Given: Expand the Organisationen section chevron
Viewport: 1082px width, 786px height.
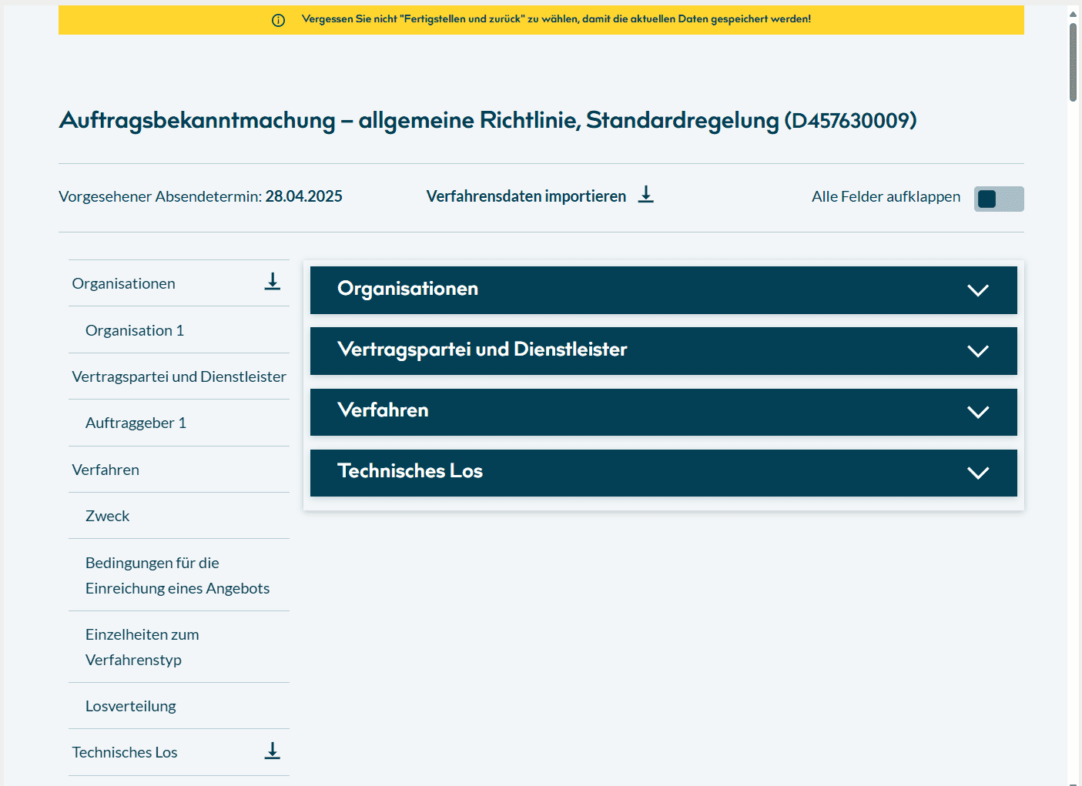Looking at the screenshot, I should 978,290.
